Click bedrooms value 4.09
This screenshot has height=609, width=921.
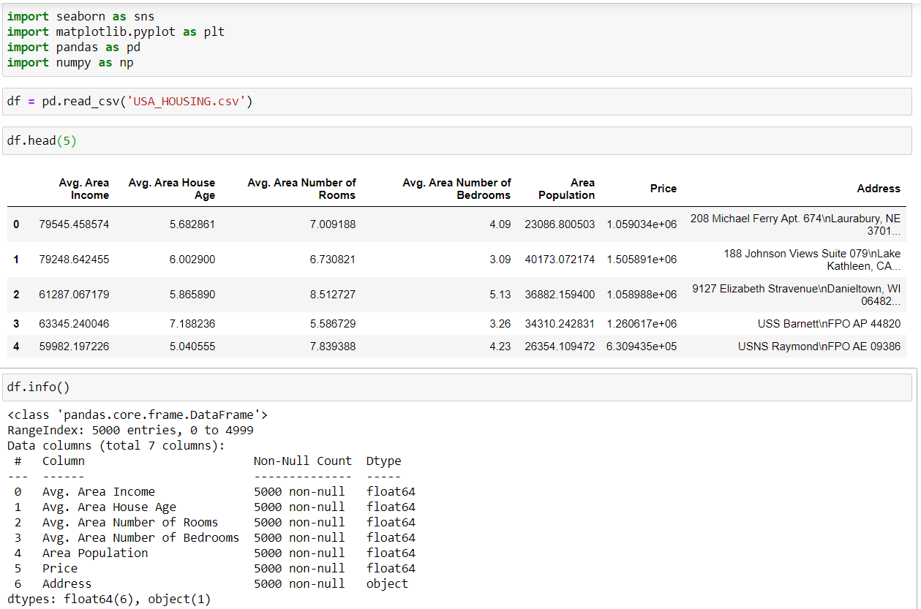(x=500, y=224)
